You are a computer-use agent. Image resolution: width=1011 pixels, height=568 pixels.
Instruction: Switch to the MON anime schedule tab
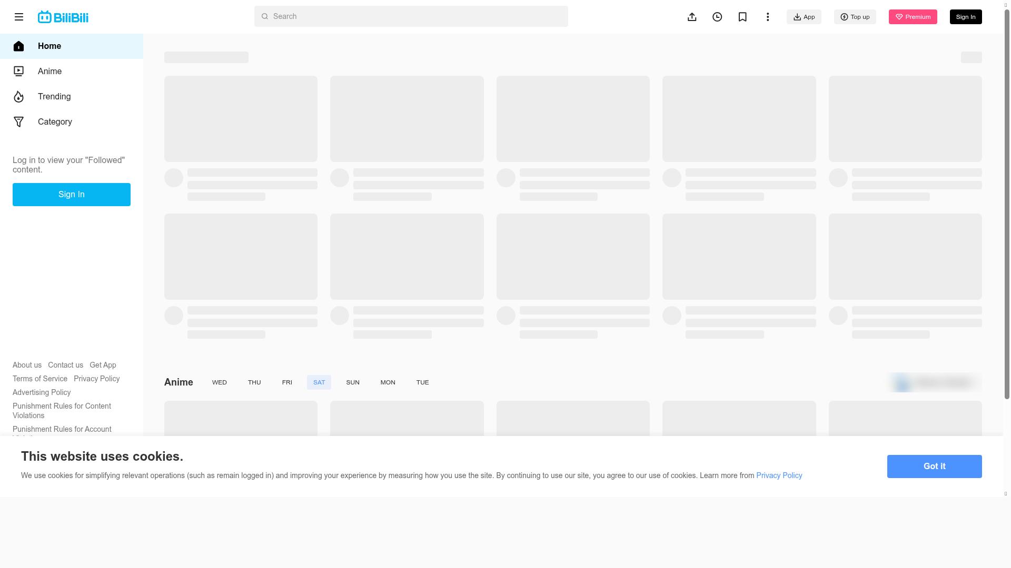(388, 382)
